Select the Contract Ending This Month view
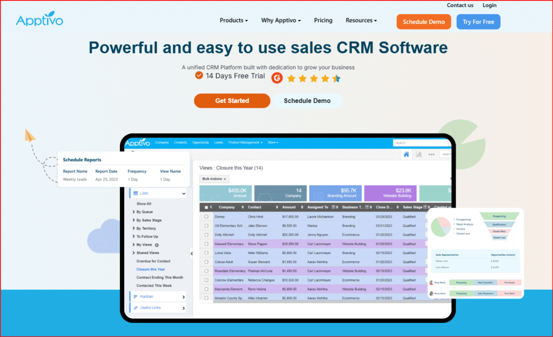This screenshot has width=553, height=337. pos(160,278)
